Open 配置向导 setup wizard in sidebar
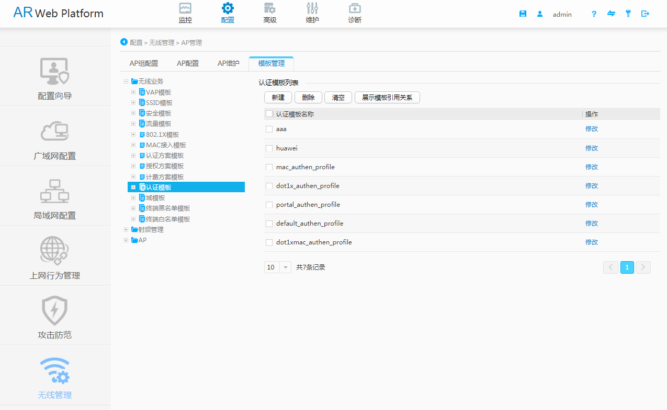Screen dimensions: 667x410 pyautogui.click(x=55, y=78)
